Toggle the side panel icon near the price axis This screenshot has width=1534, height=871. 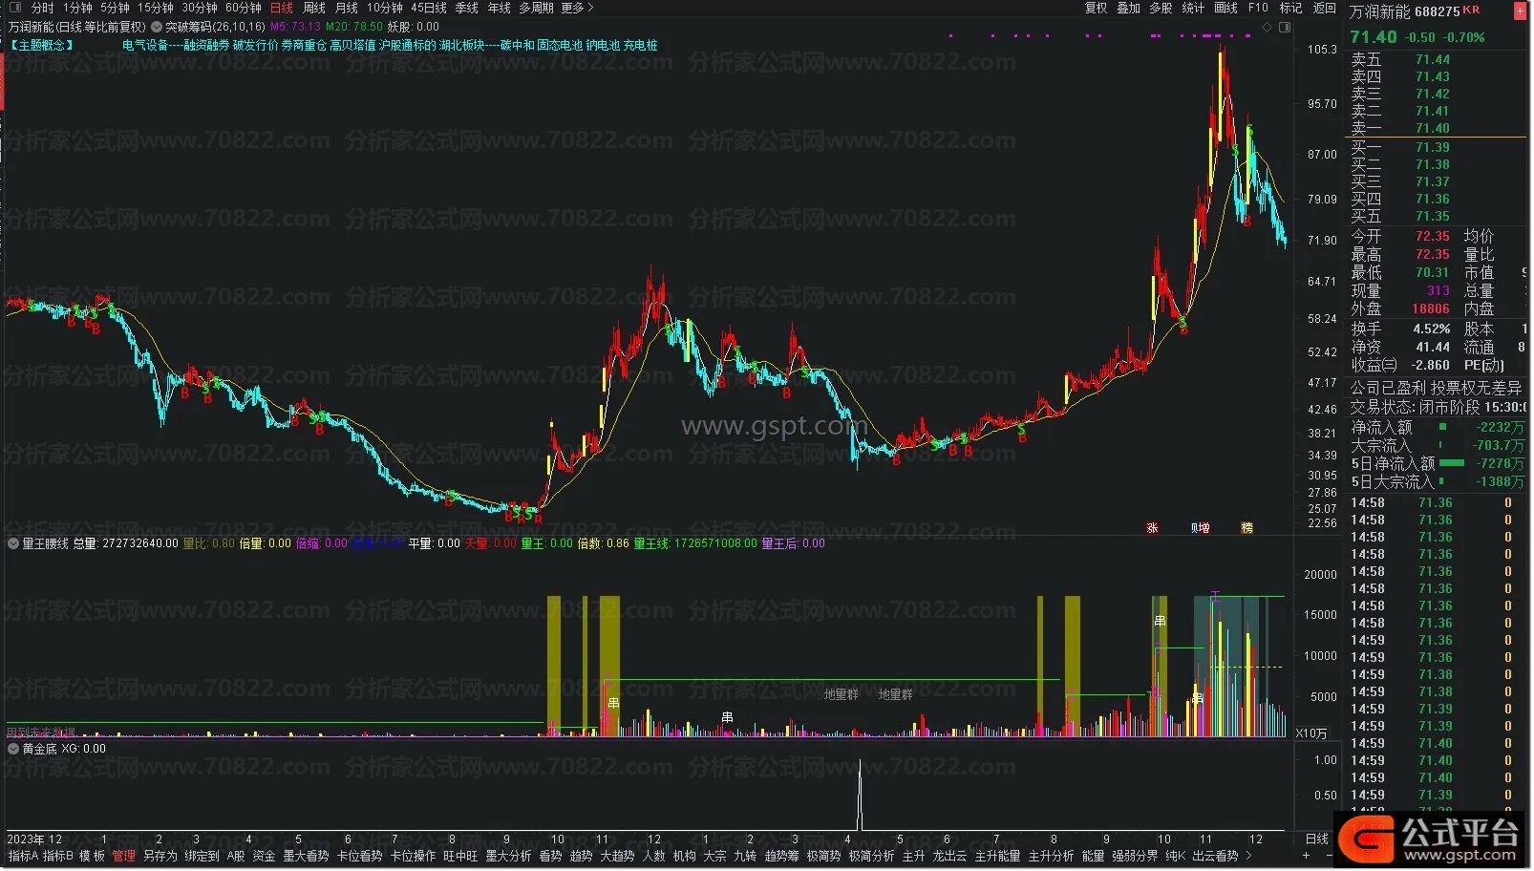click(x=1283, y=28)
